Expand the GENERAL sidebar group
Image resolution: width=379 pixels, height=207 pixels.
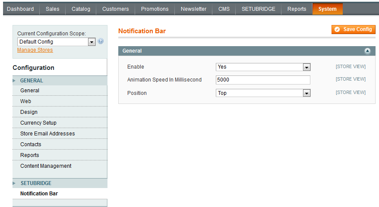32,81
